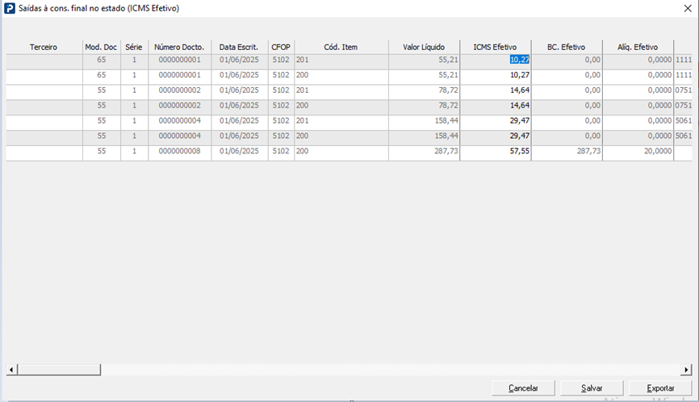Click the Número Docto. column header
Viewport: 699px width, 402px height.
(179, 48)
